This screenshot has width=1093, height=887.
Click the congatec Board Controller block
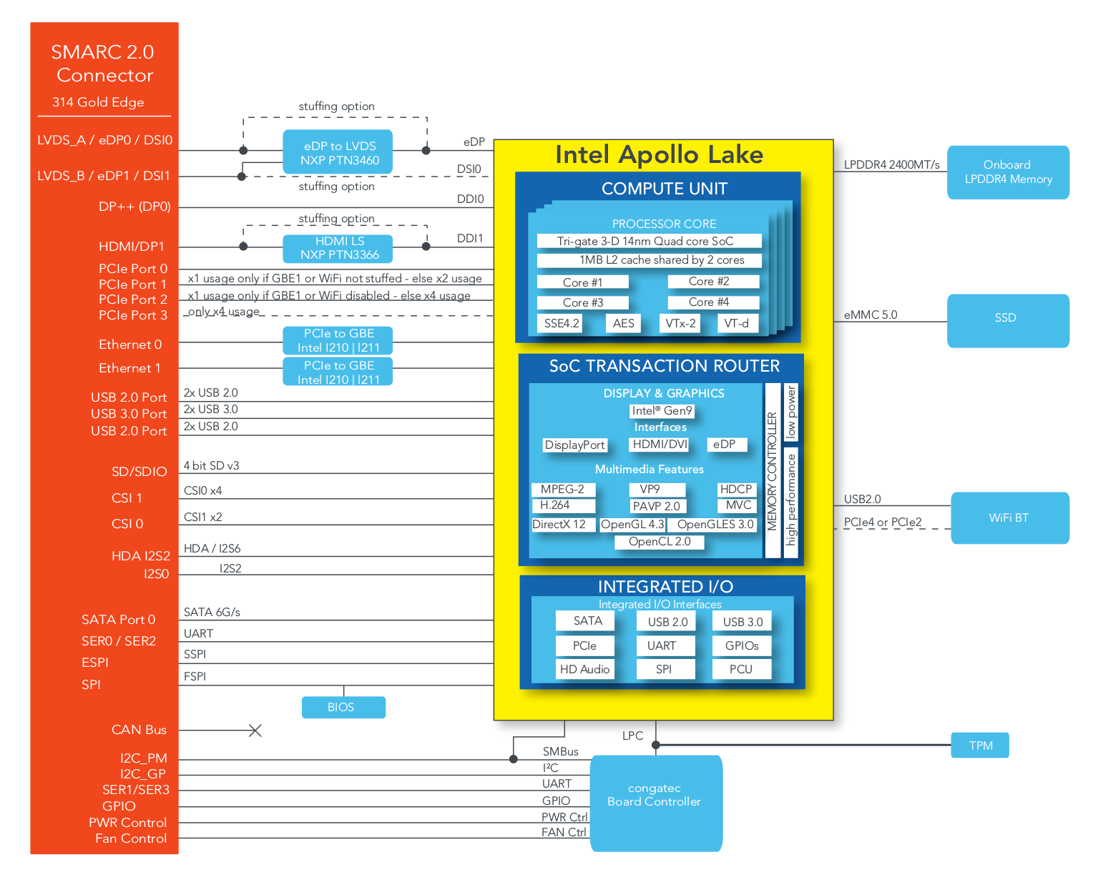656,803
